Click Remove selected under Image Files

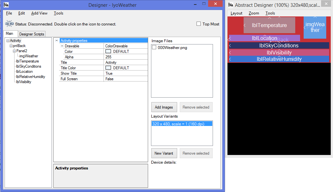click(x=196, y=107)
